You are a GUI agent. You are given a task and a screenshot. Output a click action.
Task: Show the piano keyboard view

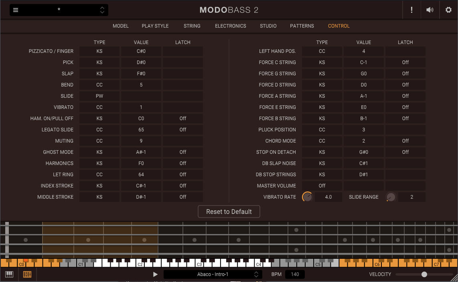pos(9,274)
